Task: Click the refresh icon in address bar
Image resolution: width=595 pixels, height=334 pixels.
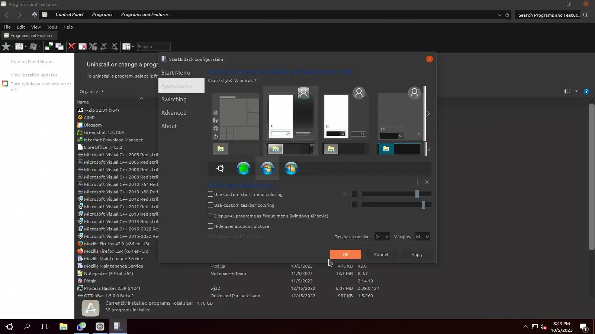Action: (x=507, y=15)
